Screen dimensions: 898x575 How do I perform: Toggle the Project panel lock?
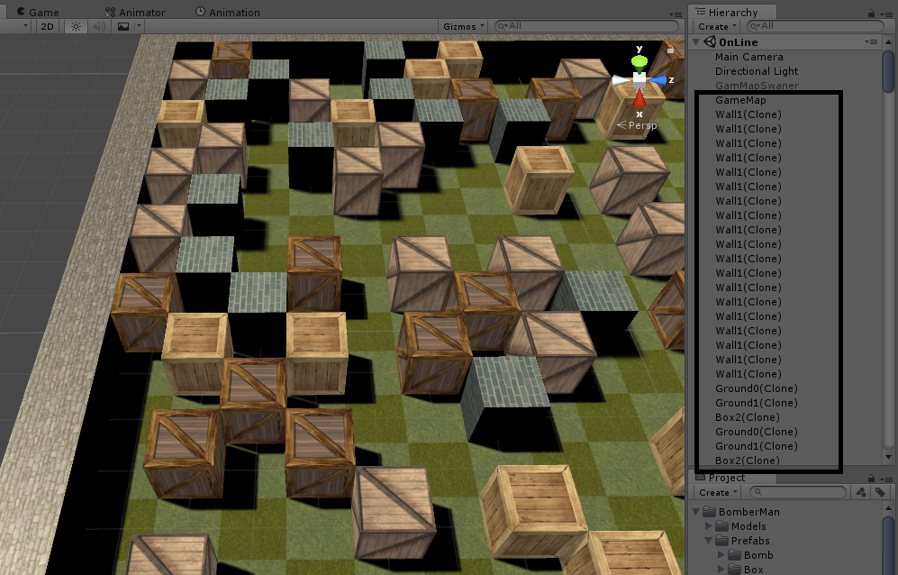[x=871, y=479]
